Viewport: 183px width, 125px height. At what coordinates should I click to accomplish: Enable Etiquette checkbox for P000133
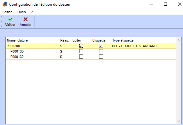101,51
